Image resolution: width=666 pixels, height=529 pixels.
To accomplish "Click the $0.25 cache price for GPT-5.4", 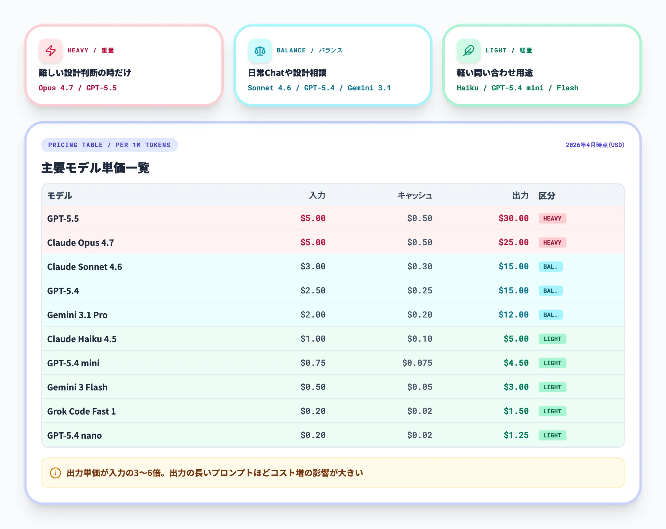I will tap(420, 291).
